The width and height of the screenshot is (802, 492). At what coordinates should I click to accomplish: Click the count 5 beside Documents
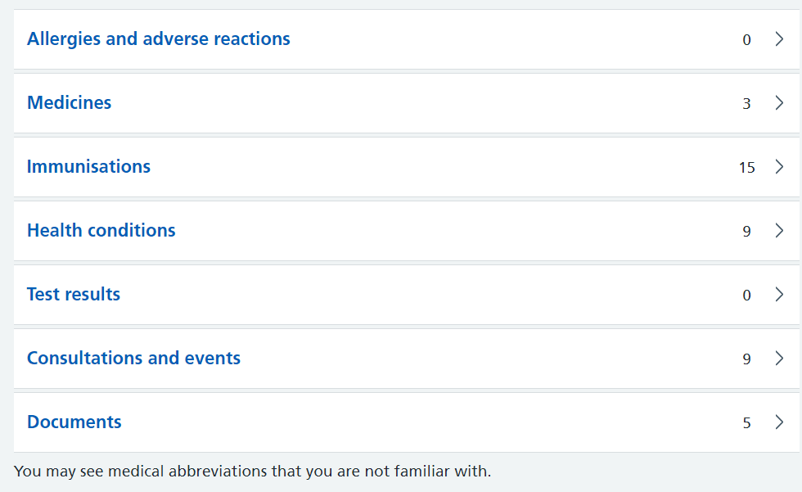(x=746, y=423)
